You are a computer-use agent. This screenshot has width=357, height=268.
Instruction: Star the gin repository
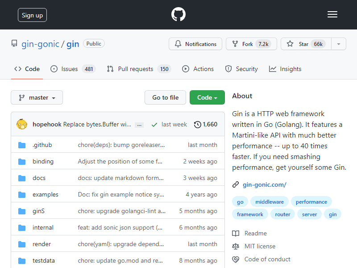click(x=306, y=44)
